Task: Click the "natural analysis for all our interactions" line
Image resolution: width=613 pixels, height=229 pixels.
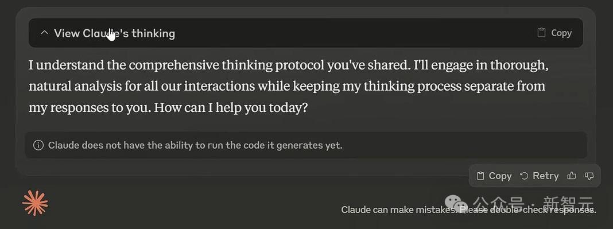Action: click(142, 86)
